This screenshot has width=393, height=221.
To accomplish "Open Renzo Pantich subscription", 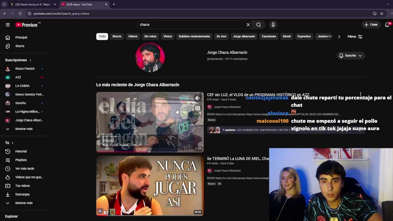I will coord(25,69).
